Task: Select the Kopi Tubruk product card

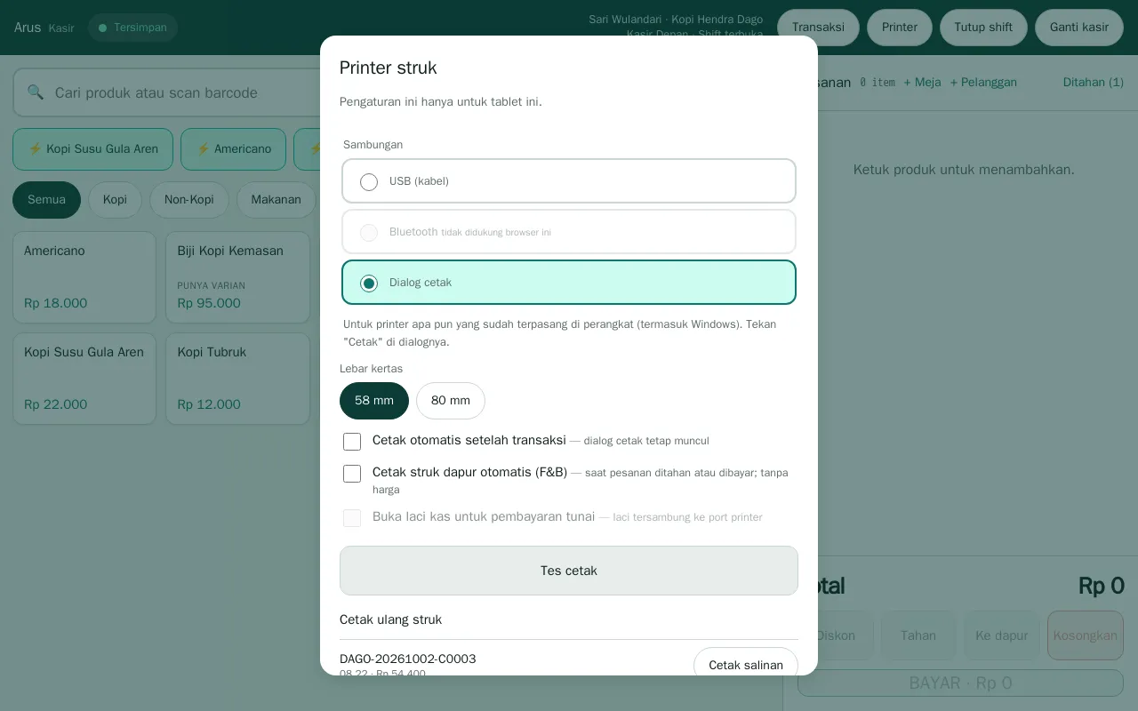Action: [237, 379]
